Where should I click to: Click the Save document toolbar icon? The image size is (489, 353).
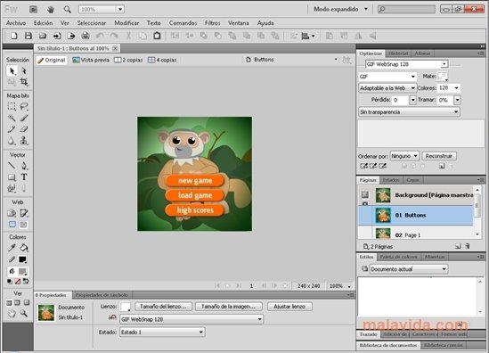29,36
